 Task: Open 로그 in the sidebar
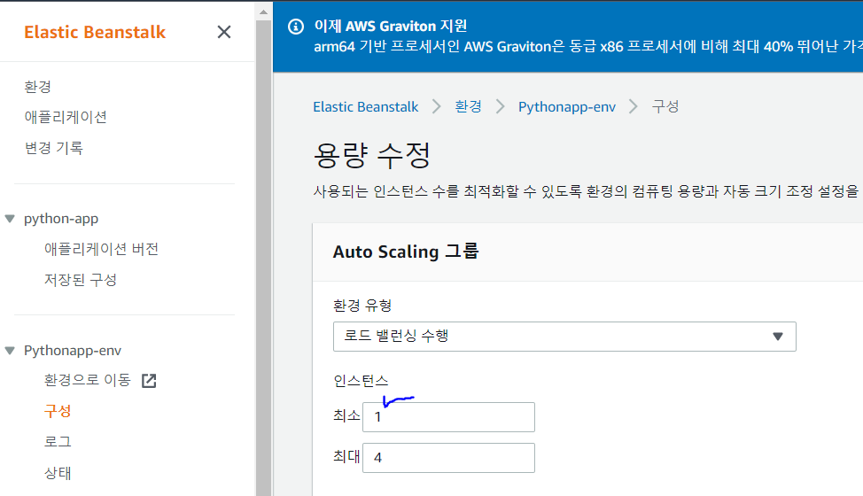[x=58, y=442]
